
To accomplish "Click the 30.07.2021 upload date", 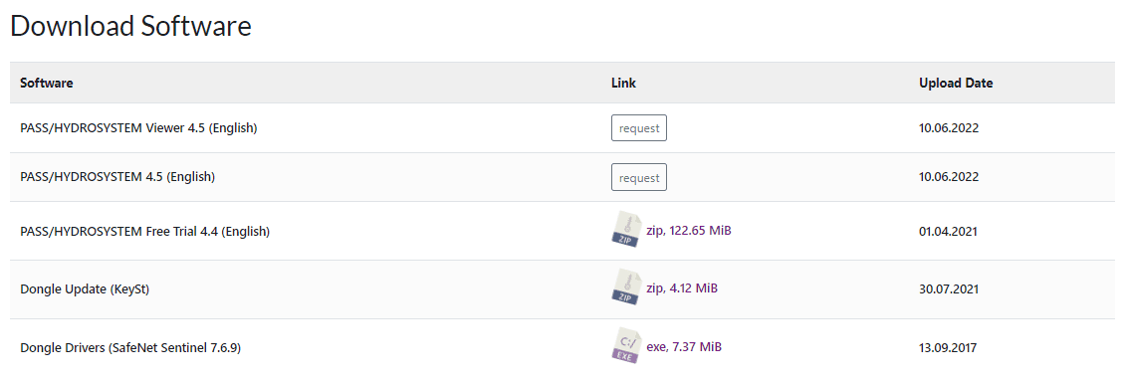I will [949, 289].
